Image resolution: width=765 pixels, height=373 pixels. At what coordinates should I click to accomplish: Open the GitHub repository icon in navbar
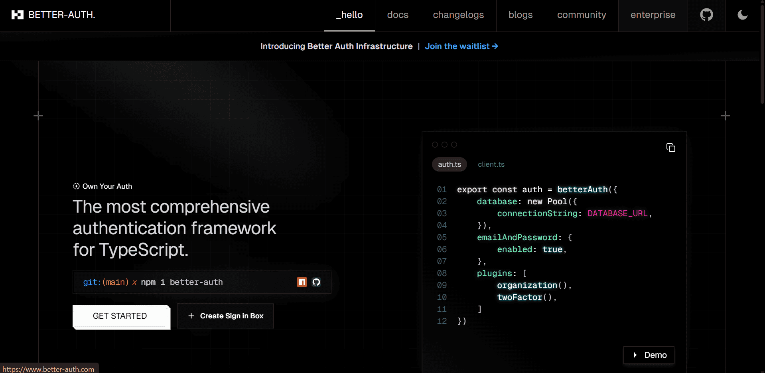pos(706,15)
